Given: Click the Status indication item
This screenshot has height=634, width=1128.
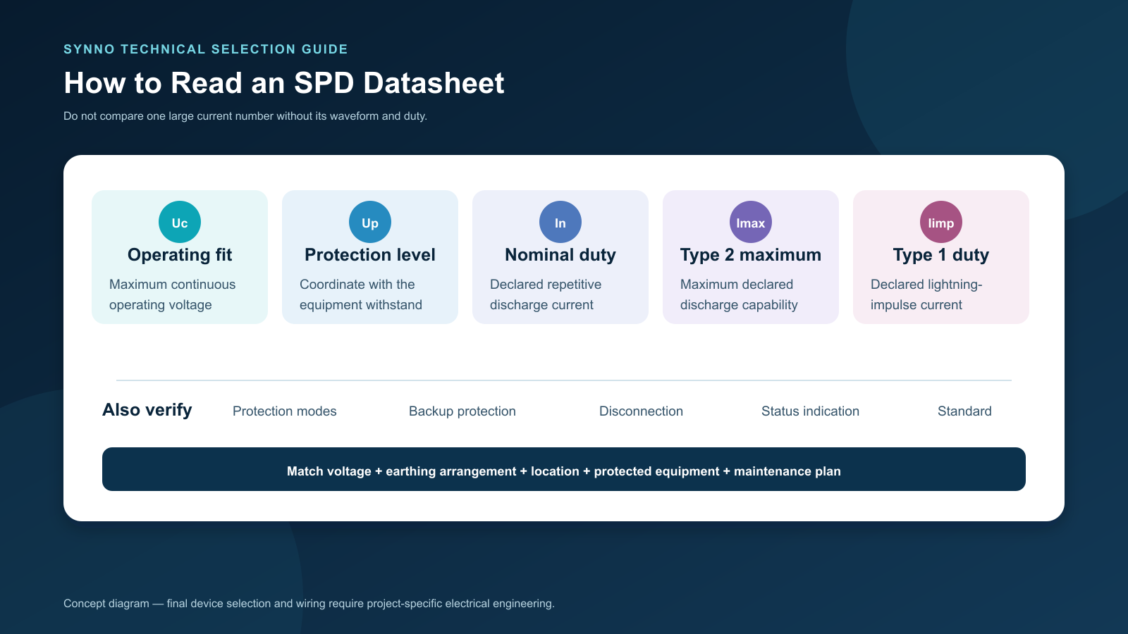Looking at the screenshot, I should pyautogui.click(x=810, y=411).
